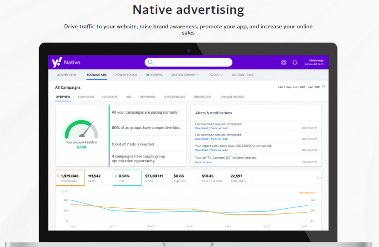Image resolution: width=379 pixels, height=247 pixels.
Task: Select Avg. cost metric tile $0.66
Action: coord(184,178)
